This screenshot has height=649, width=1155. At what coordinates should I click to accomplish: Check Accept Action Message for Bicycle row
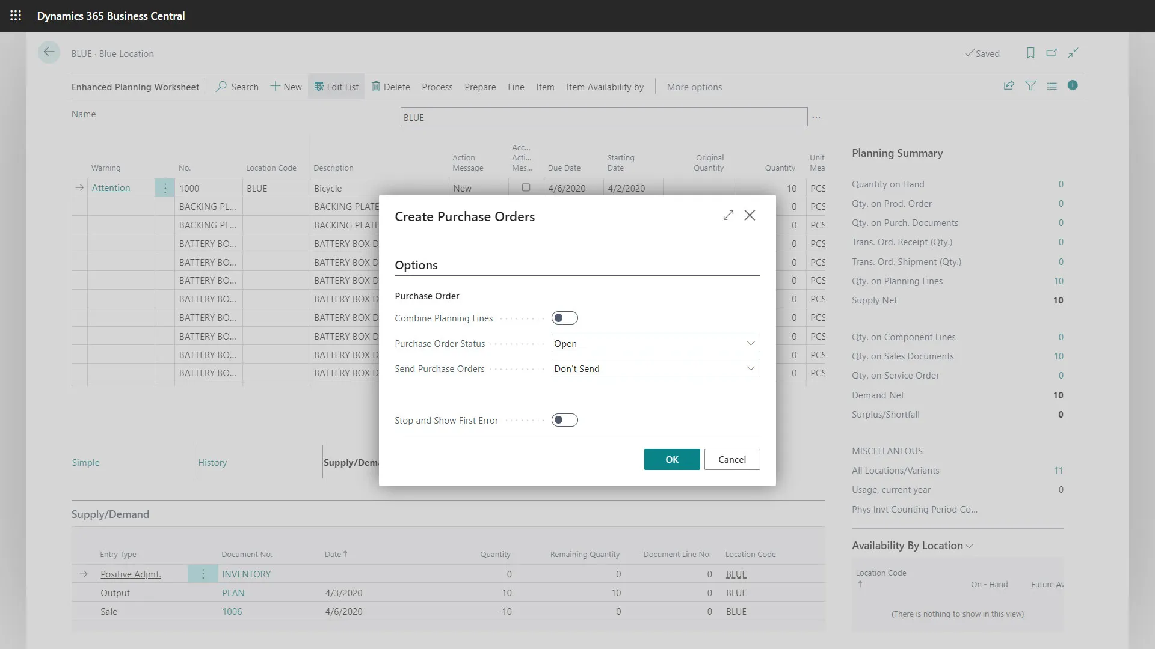pyautogui.click(x=526, y=187)
